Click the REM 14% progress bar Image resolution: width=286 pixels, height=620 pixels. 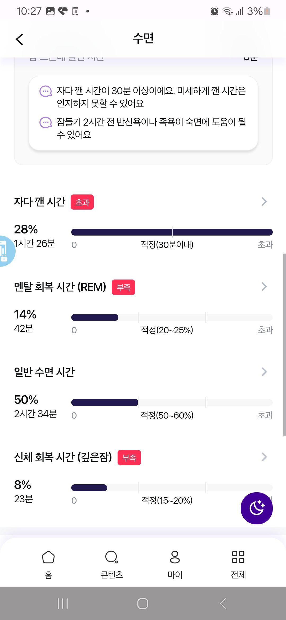(172, 317)
